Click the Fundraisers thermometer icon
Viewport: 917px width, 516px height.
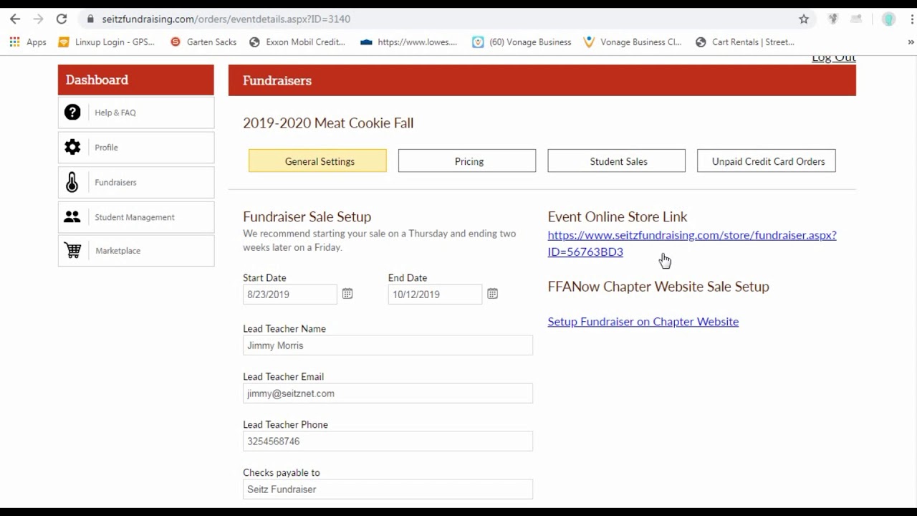click(x=72, y=182)
